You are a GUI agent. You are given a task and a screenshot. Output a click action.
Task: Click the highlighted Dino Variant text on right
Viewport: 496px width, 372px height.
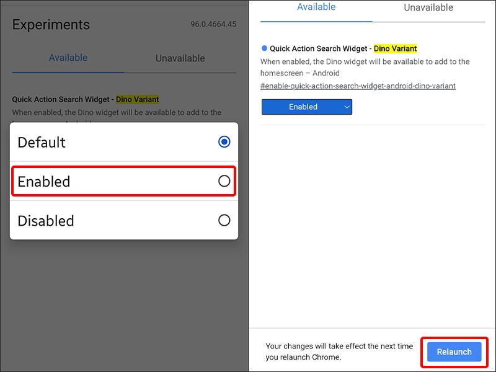[395, 48]
